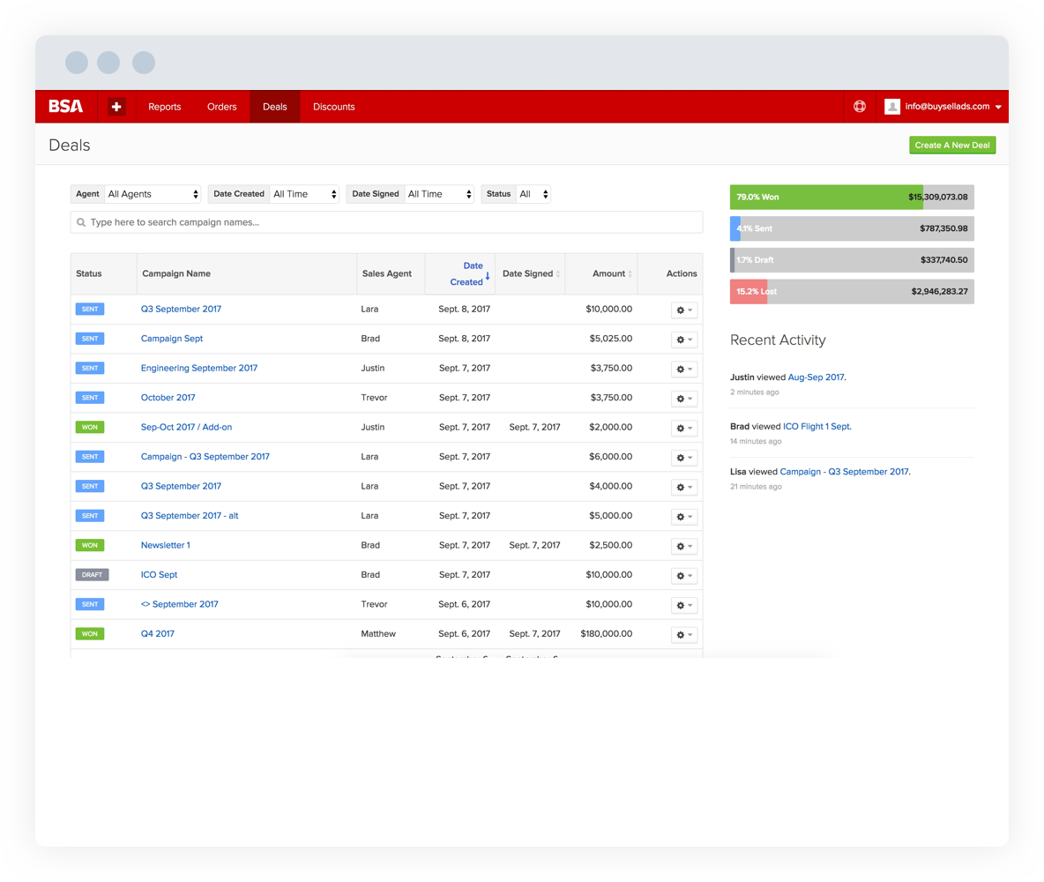1044x882 pixels.
Task: Click the $180,000.00 amount cell
Action: coord(606,633)
